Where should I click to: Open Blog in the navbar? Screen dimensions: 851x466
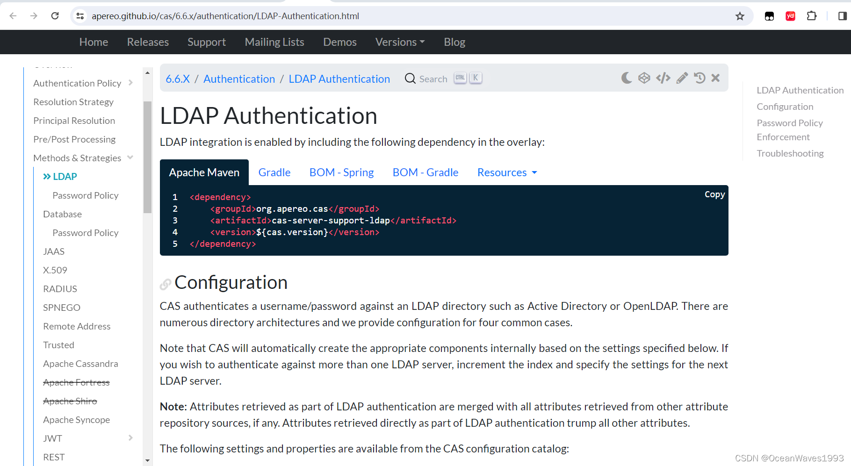[x=454, y=42]
